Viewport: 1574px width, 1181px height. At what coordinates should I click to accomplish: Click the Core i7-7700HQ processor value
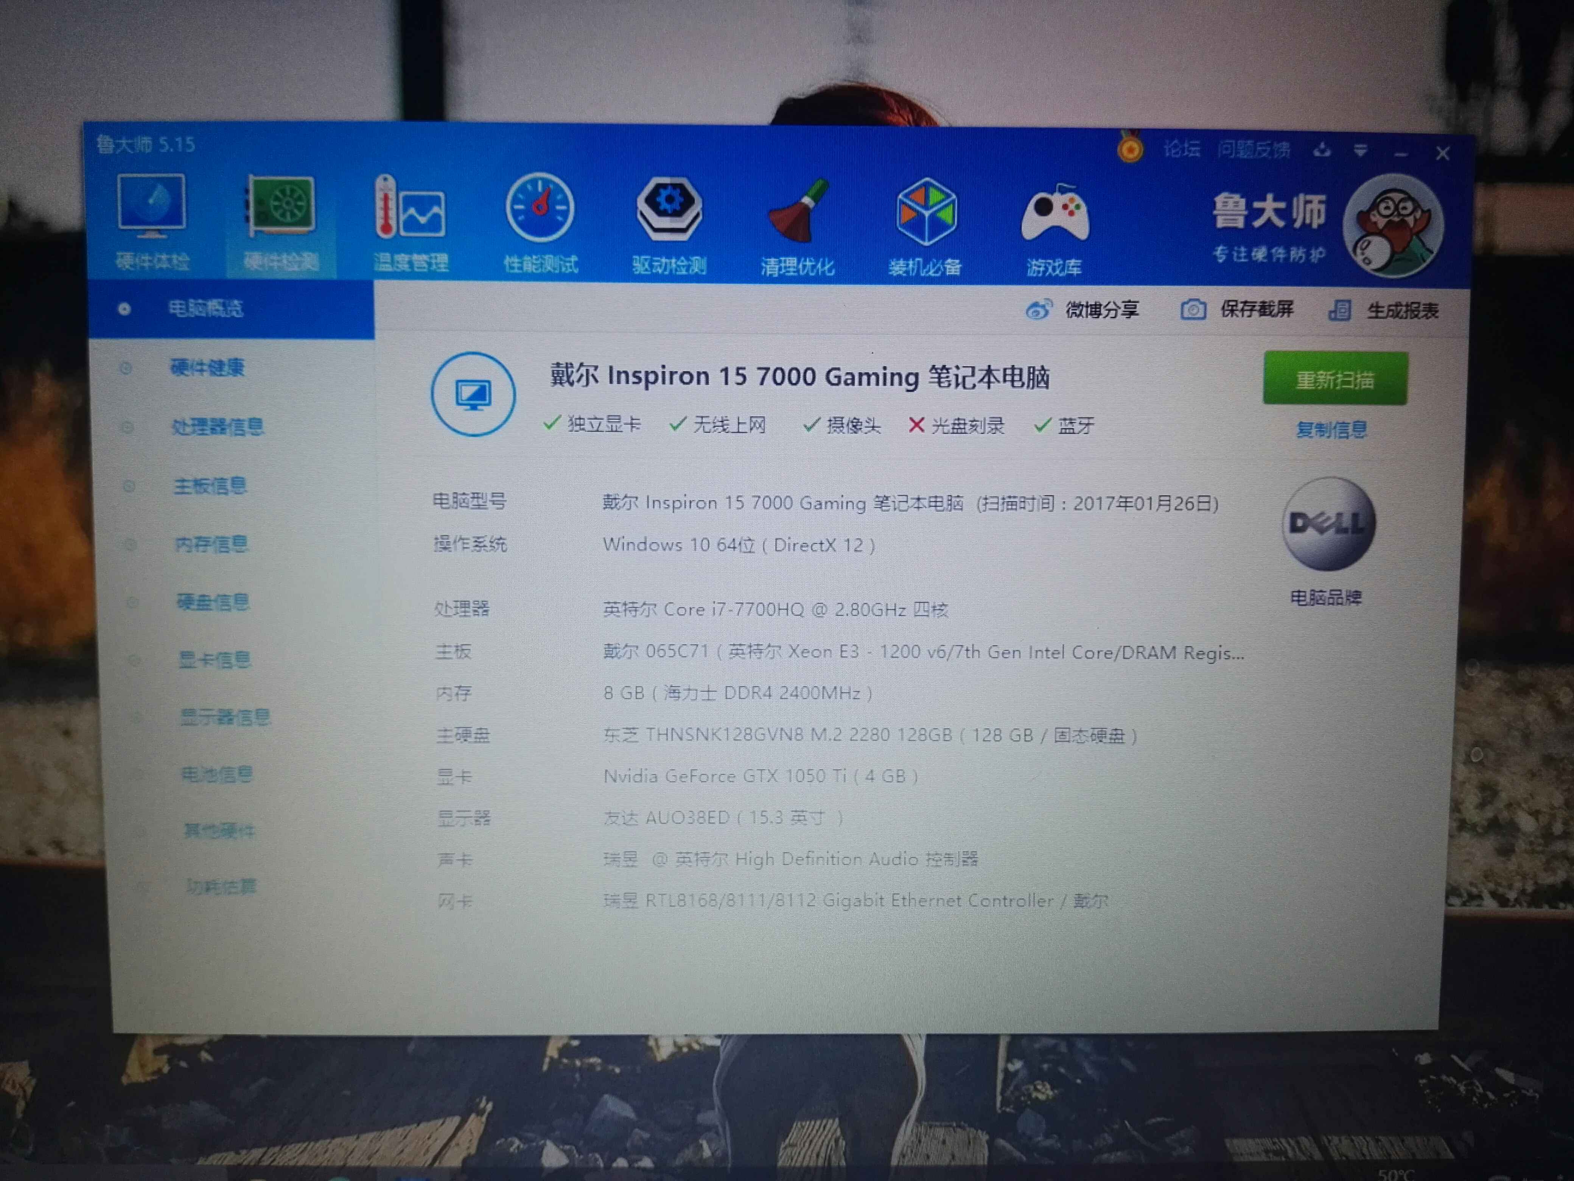pyautogui.click(x=776, y=609)
